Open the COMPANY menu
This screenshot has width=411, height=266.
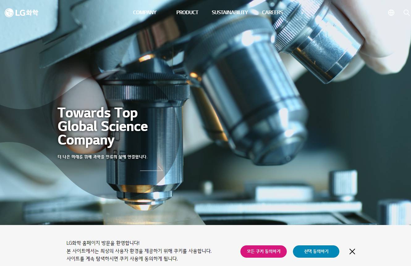coord(145,13)
